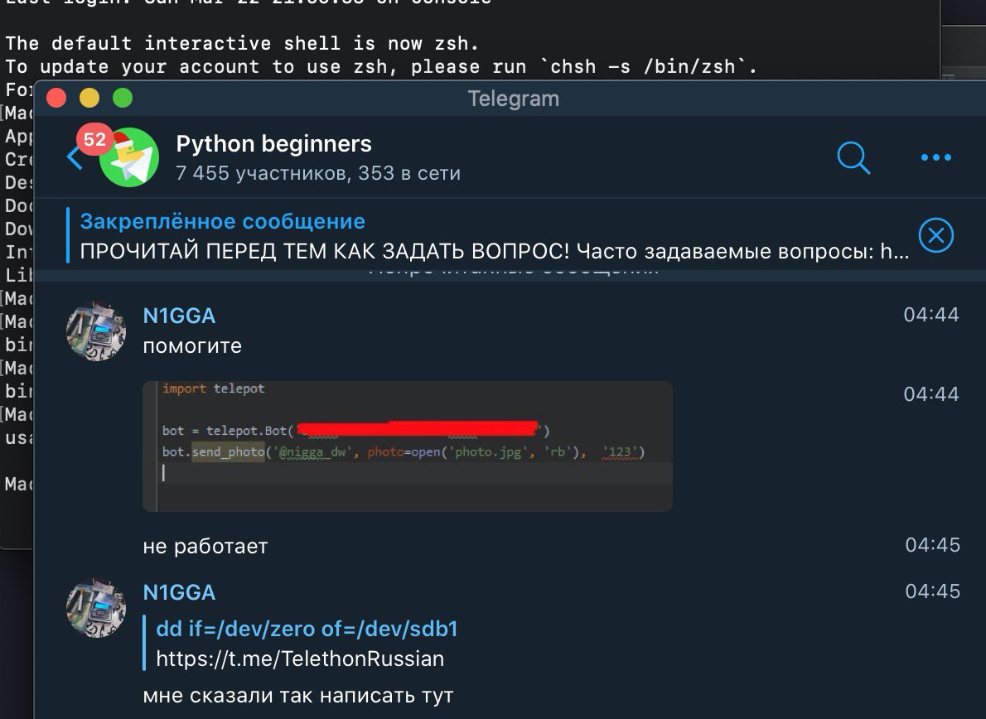Viewport: 986px width, 719px height.
Task: Open sender name above the quoted reply
Action: [179, 592]
